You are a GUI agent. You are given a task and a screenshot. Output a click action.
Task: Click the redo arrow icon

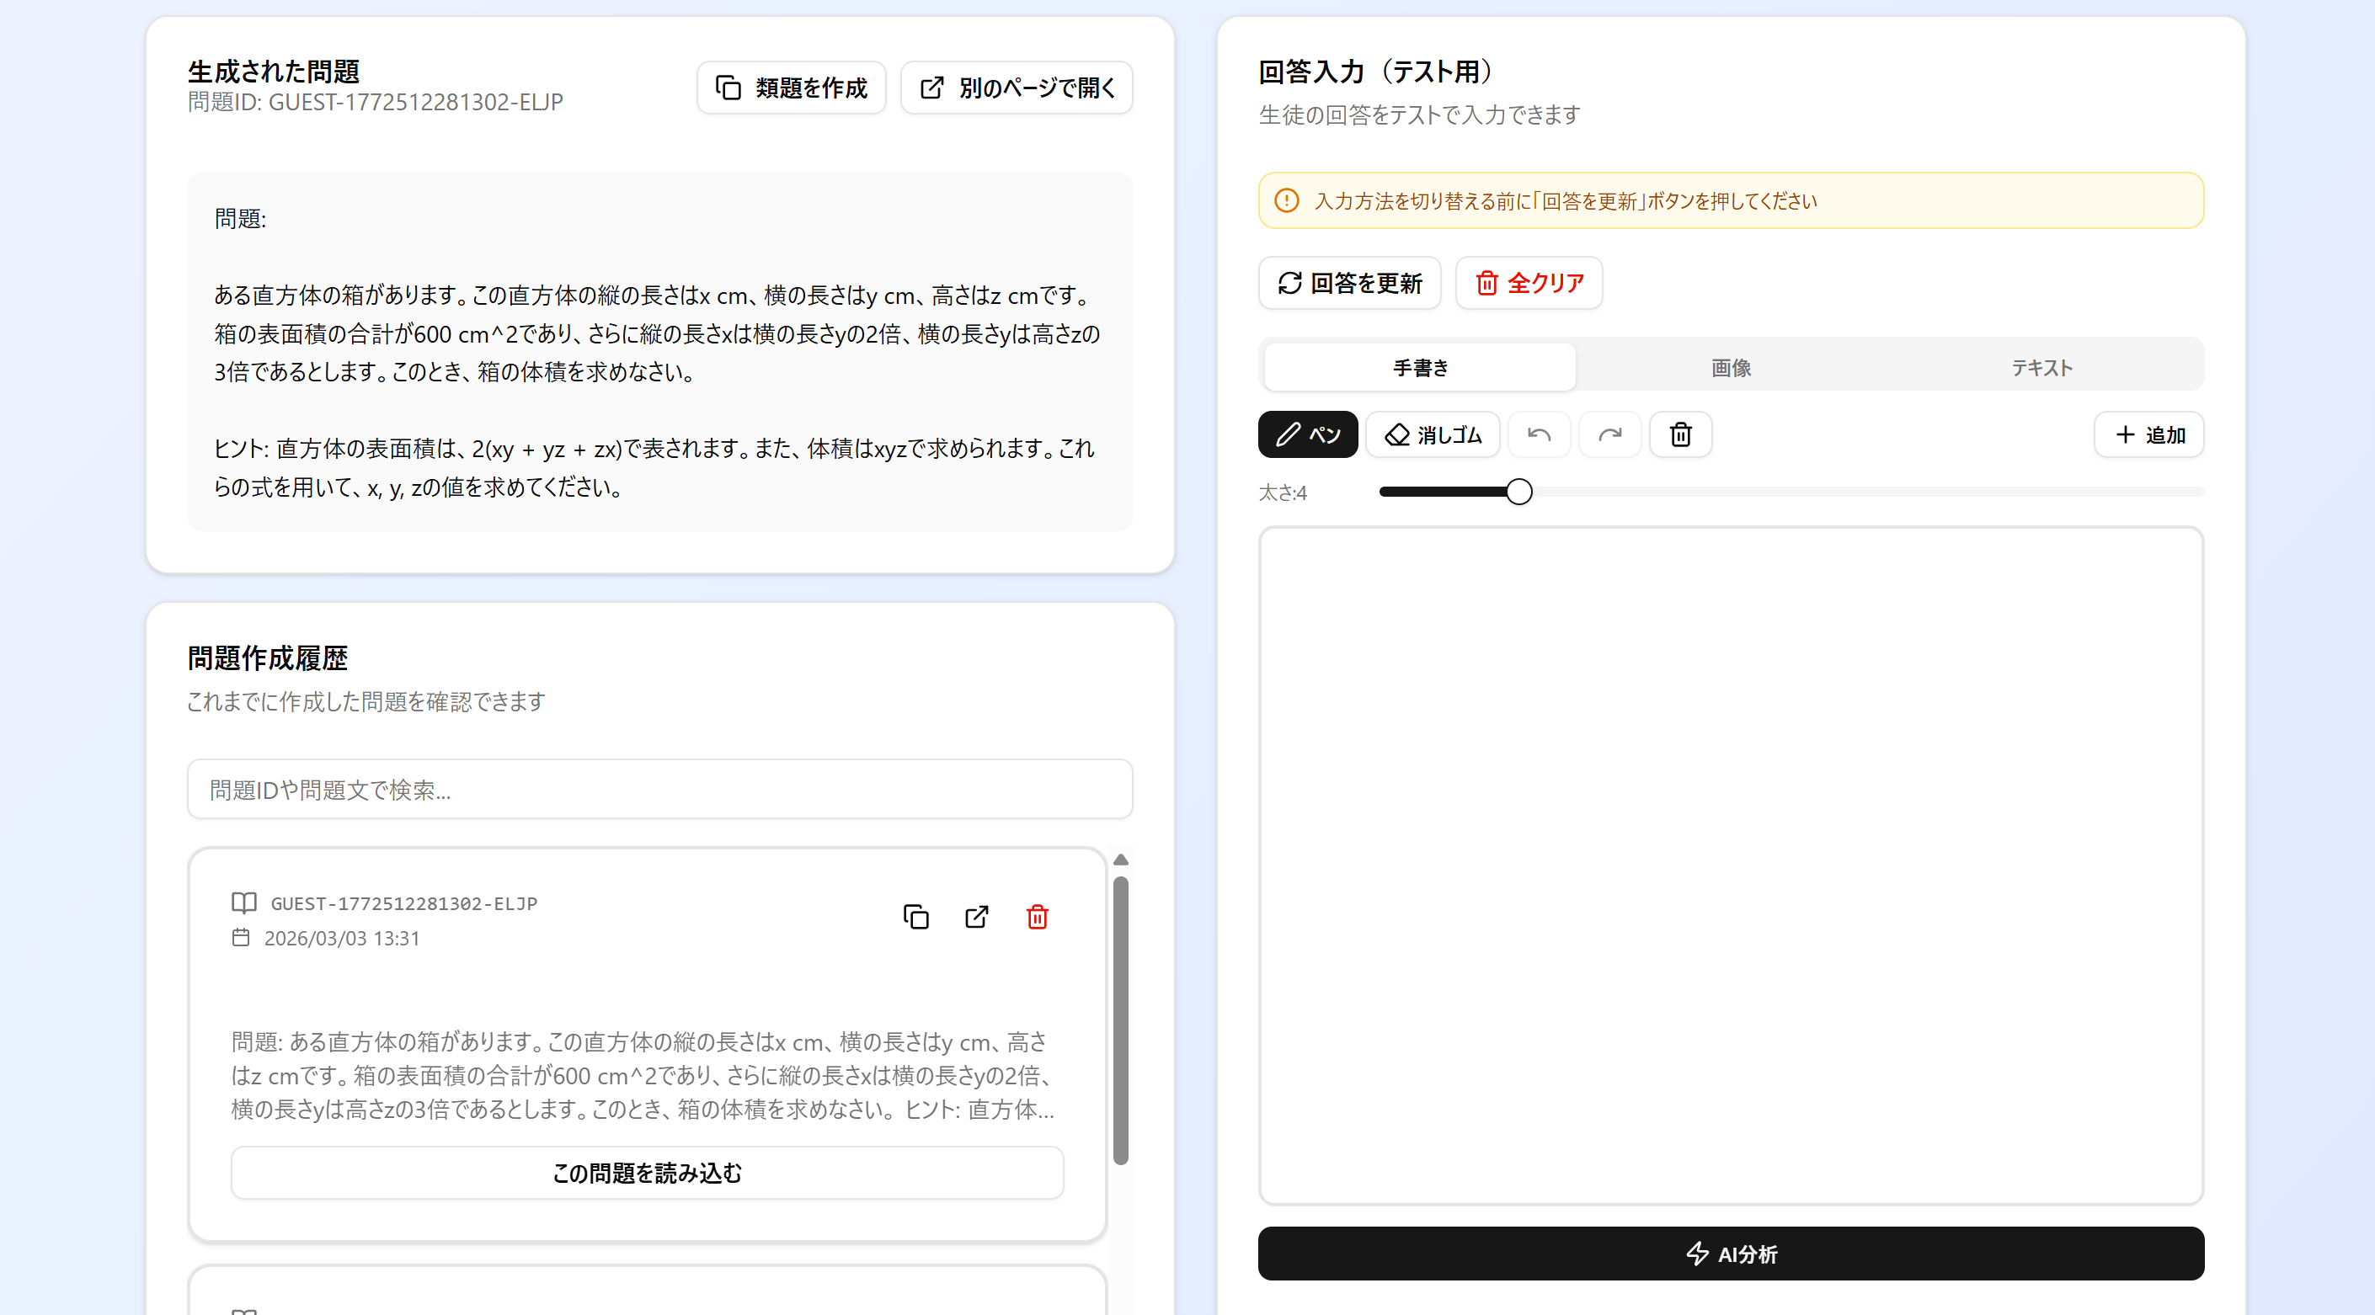coord(1609,434)
